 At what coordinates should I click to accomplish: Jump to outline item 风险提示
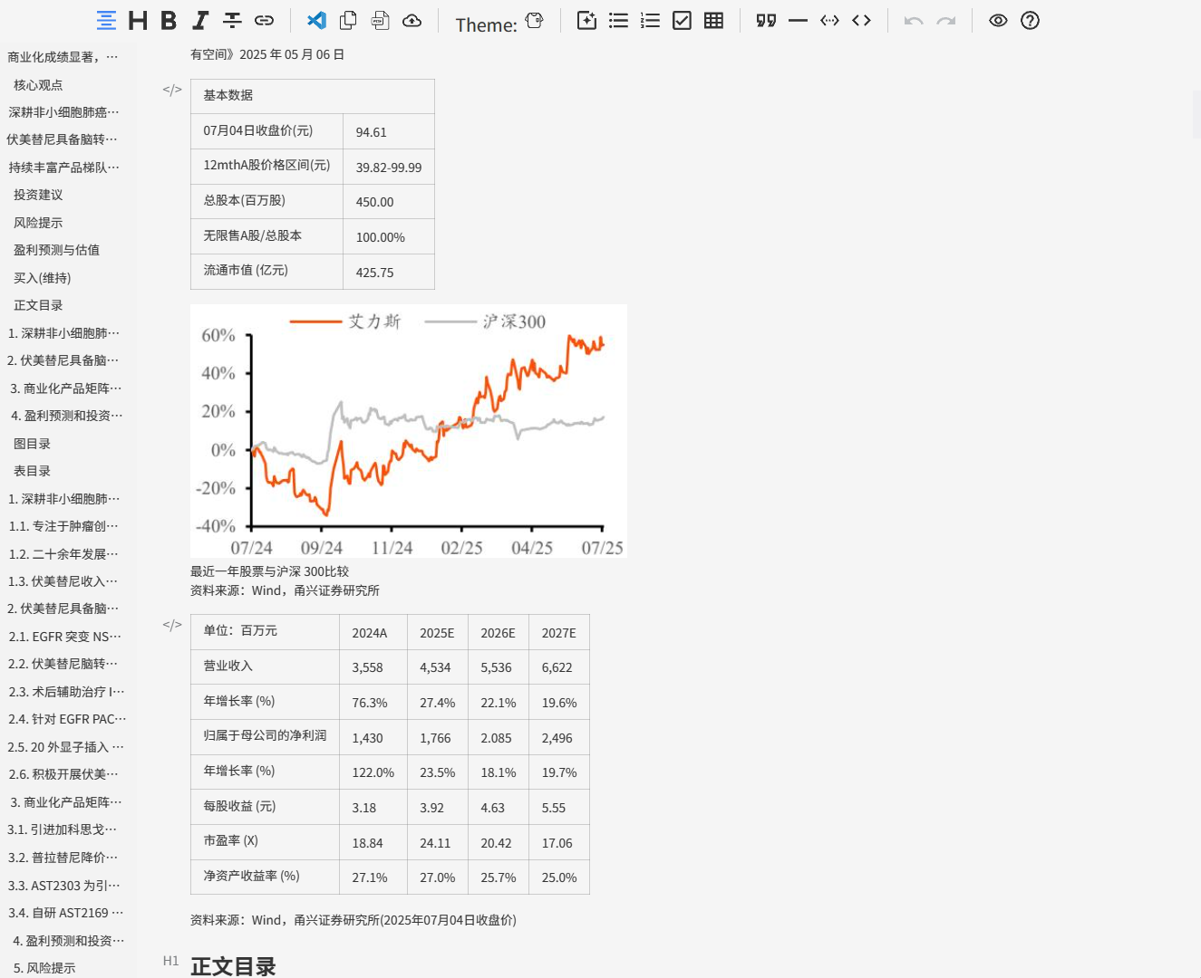(x=38, y=223)
